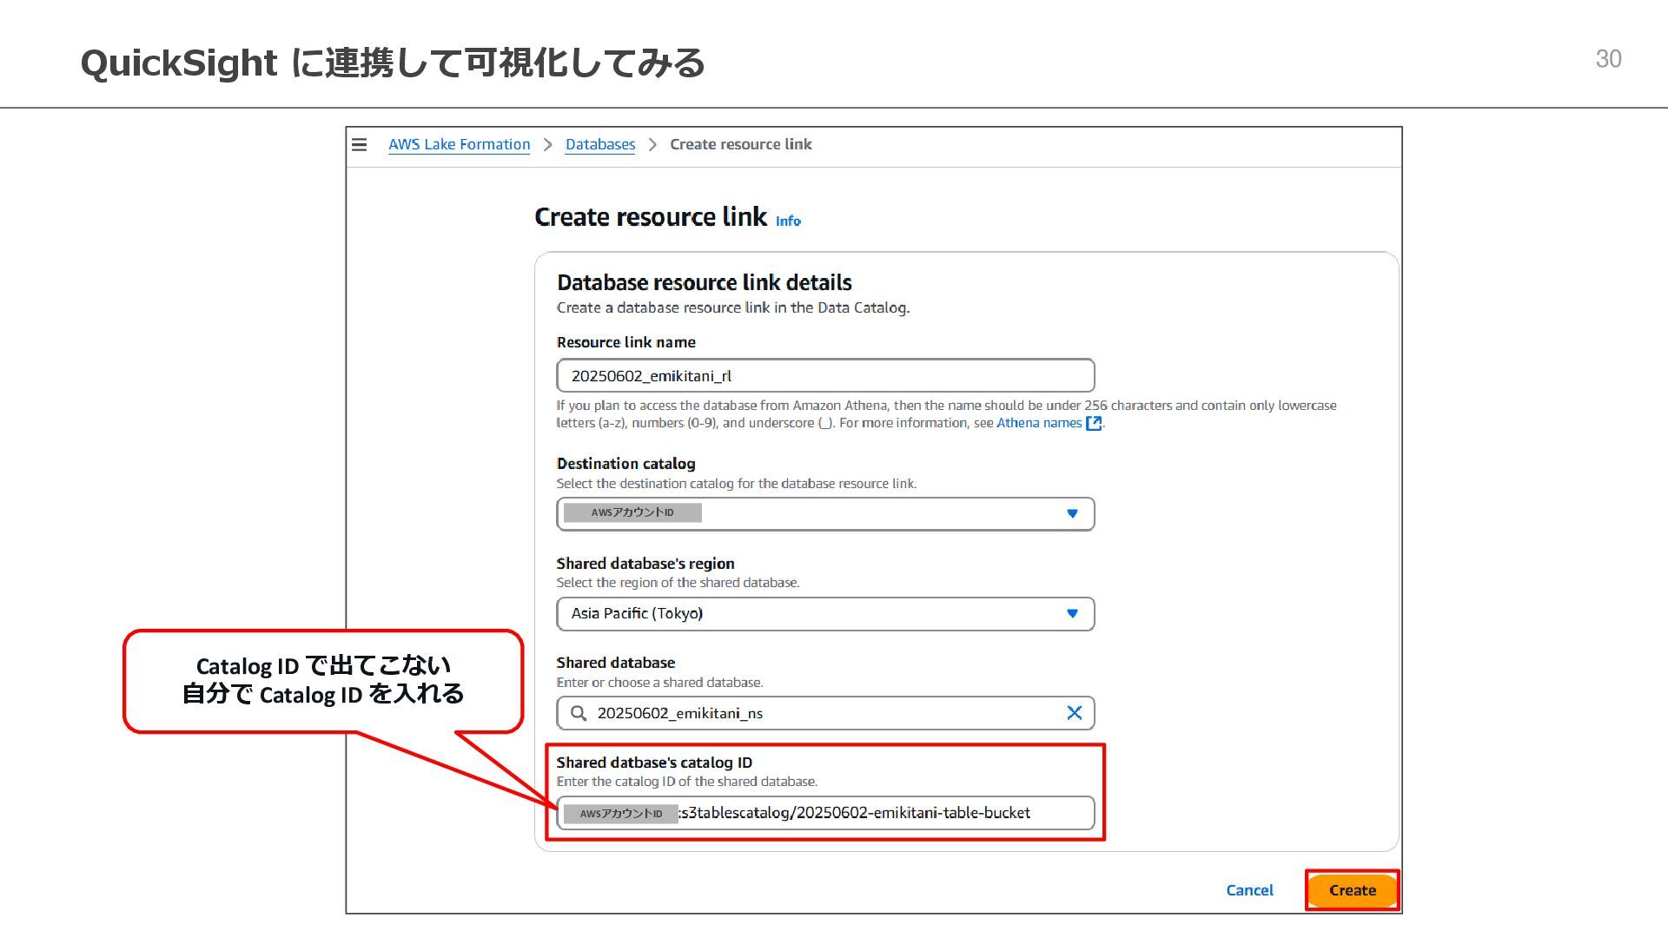Open the Shared database's region dropdown
This screenshot has height=938, width=1668.
coord(824,614)
